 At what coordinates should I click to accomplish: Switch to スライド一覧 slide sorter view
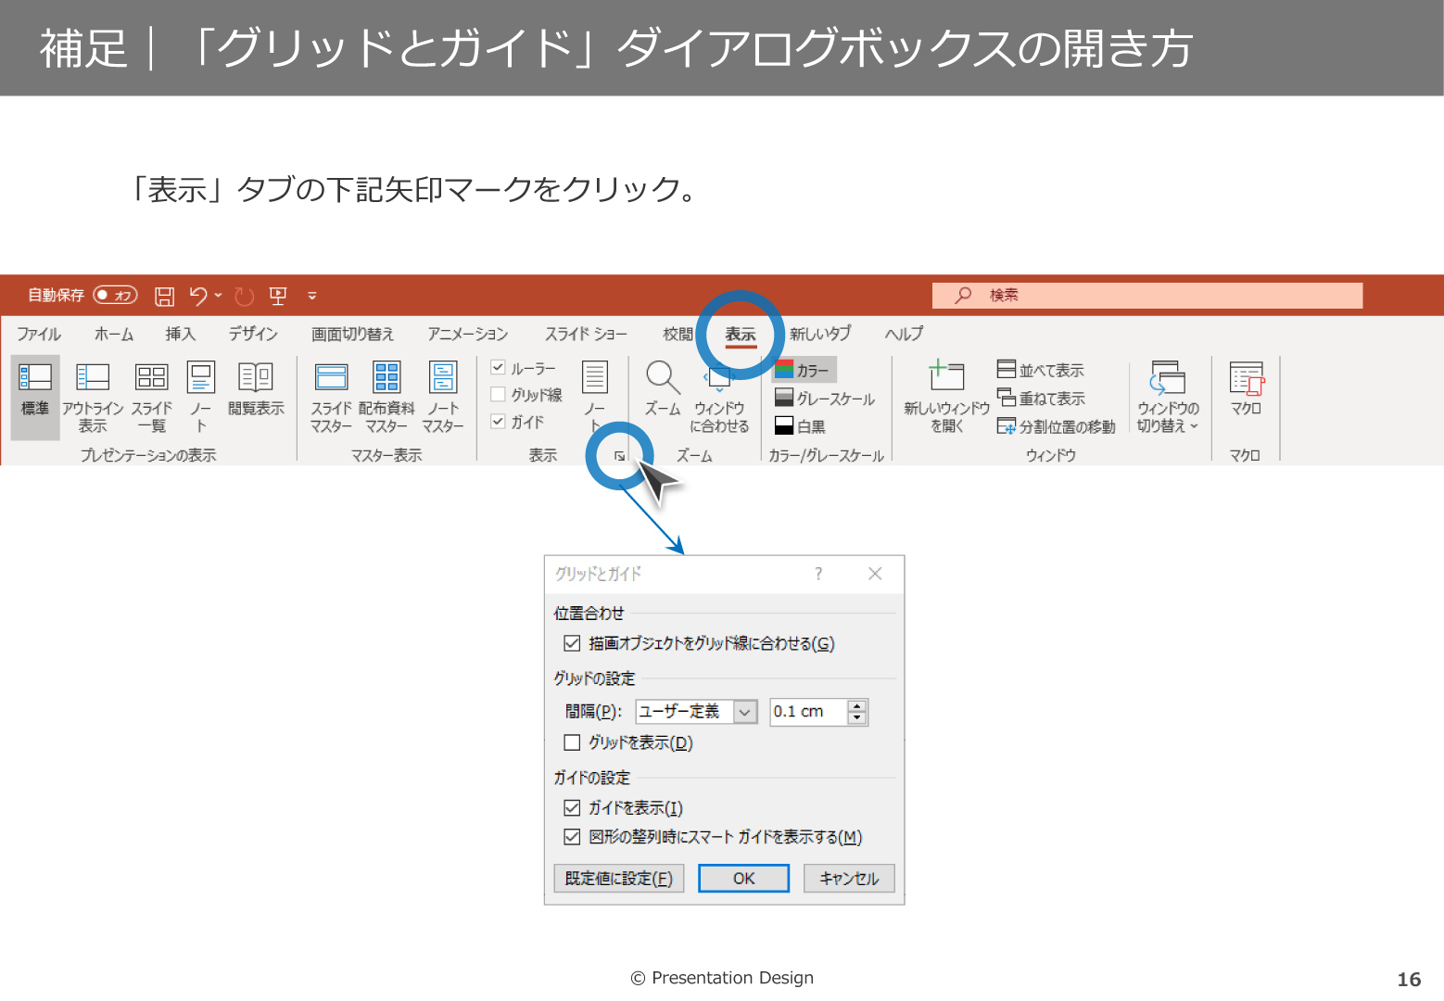click(152, 397)
